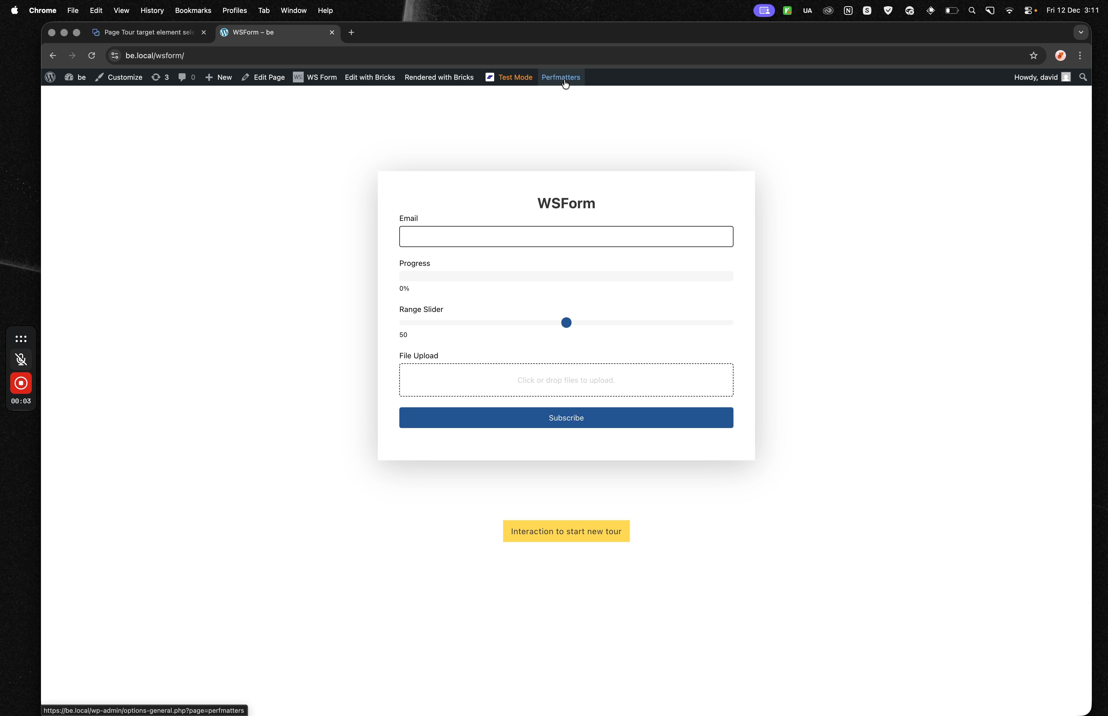Image resolution: width=1108 pixels, height=716 pixels.
Task: Click Interaction to start new tour button
Action: (x=566, y=531)
